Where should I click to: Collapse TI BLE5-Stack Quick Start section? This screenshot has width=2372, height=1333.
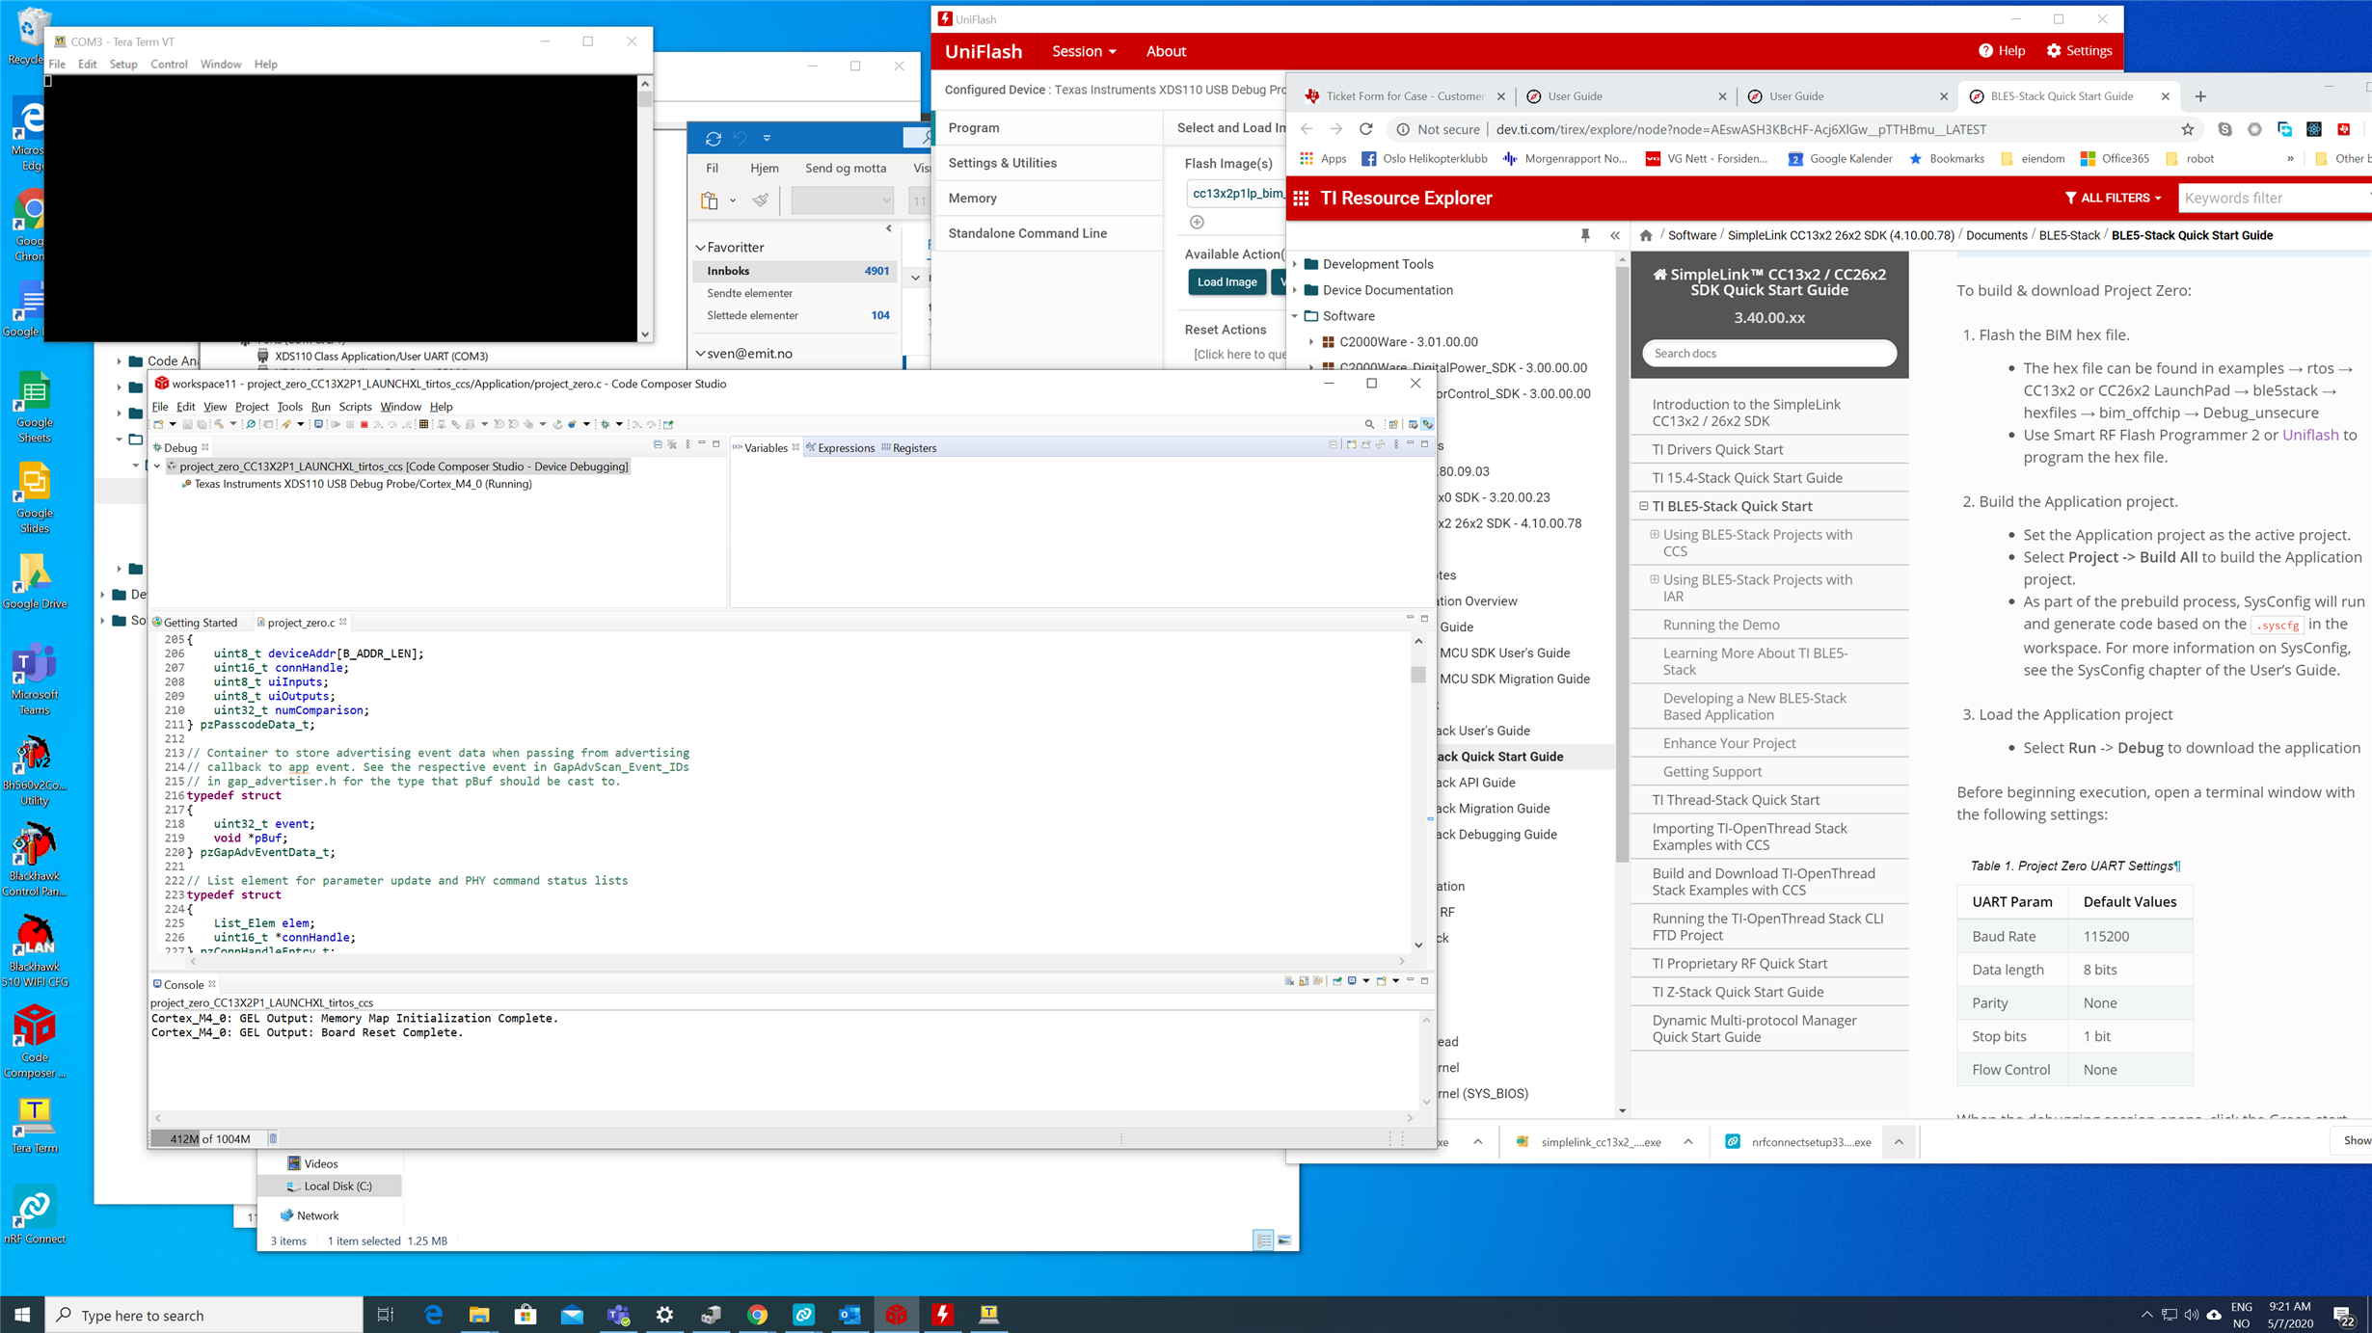1644,506
